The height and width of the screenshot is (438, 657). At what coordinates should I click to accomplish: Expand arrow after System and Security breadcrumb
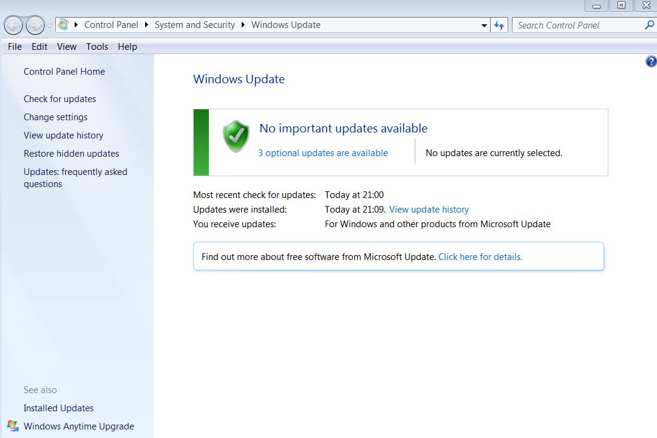[x=243, y=25]
